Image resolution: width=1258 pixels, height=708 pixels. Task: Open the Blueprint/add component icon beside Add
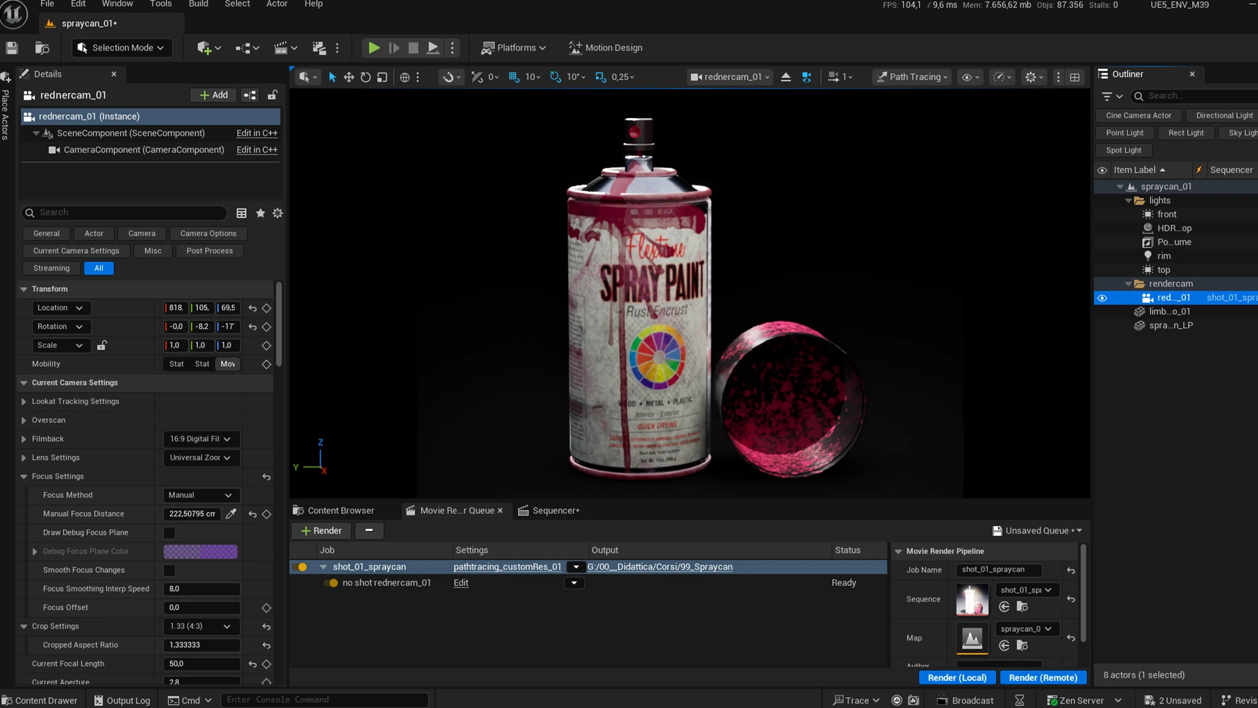click(x=250, y=96)
